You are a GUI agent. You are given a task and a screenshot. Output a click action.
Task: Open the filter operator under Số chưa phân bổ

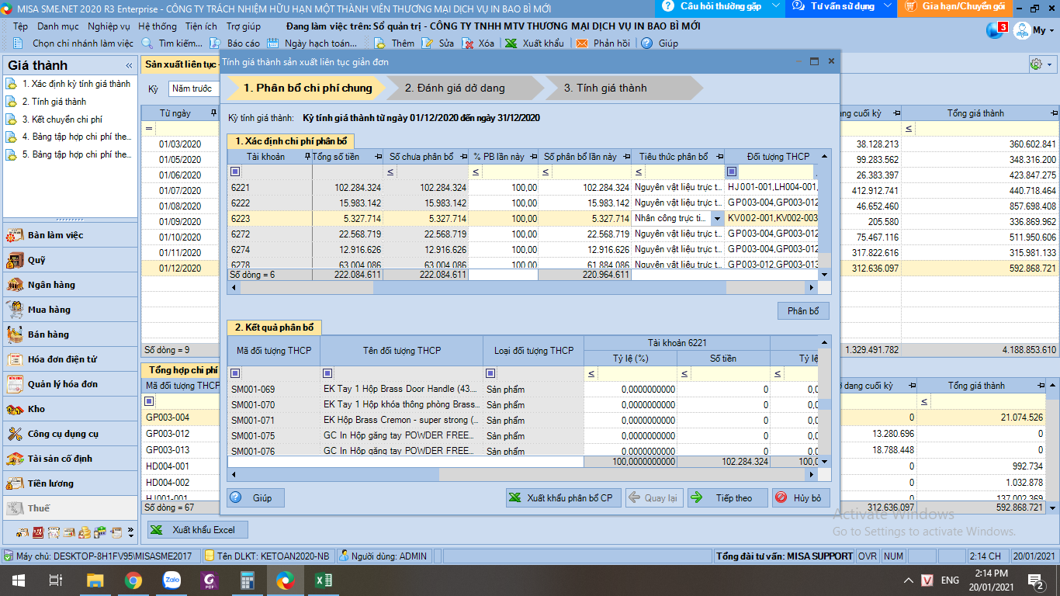[x=390, y=172]
